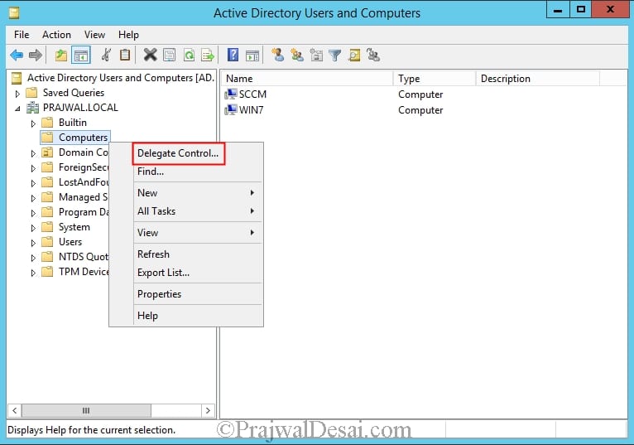Open the File menu
The image size is (634, 445).
point(22,35)
